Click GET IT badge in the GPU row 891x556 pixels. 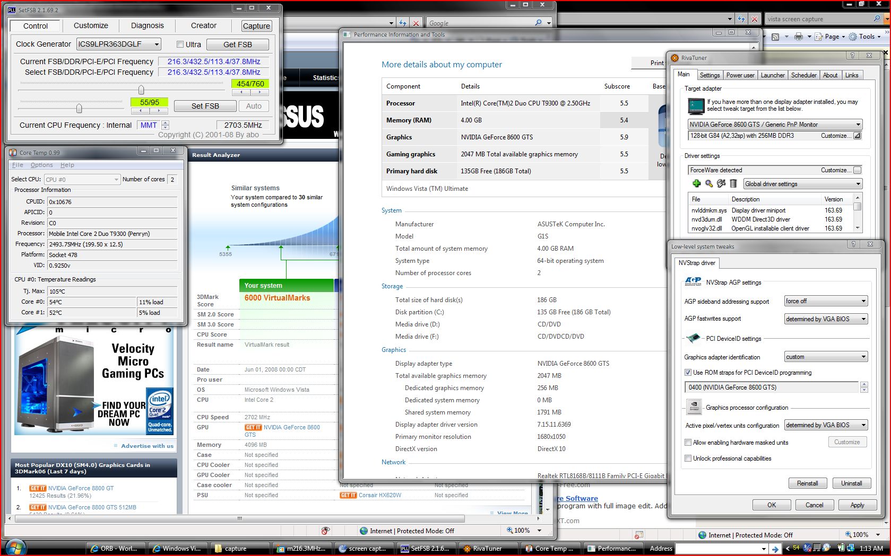pos(253,427)
